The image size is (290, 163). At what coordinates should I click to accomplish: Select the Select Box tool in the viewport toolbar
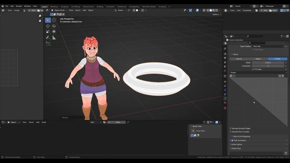pos(48,20)
